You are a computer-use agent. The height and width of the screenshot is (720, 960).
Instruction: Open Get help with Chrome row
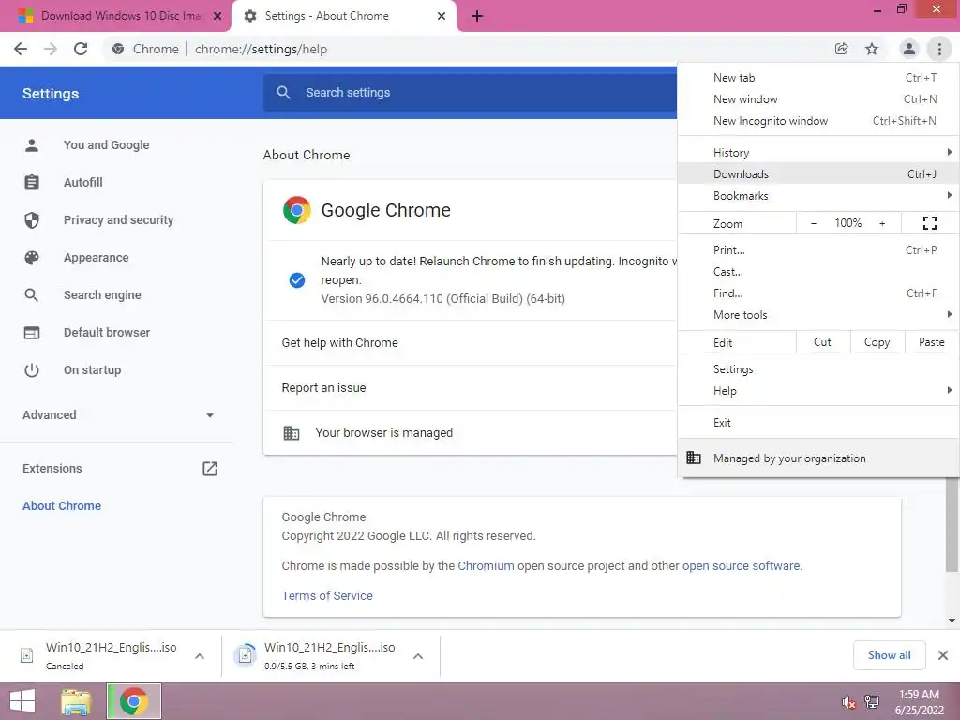click(471, 343)
